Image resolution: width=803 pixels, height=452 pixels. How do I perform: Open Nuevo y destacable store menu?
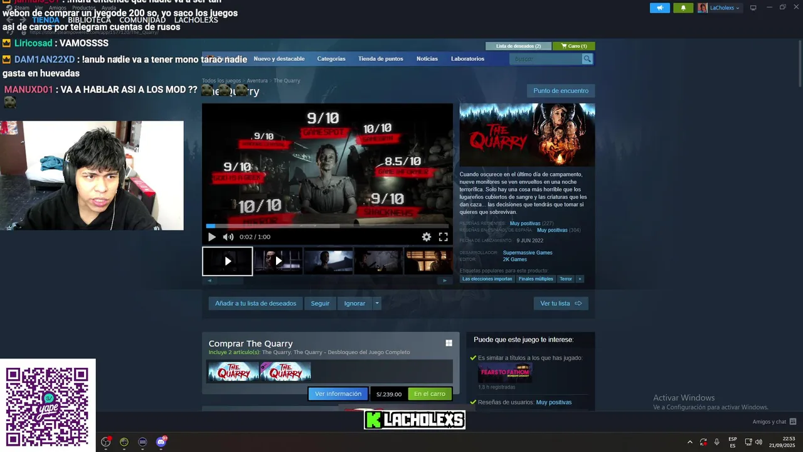[x=279, y=59]
